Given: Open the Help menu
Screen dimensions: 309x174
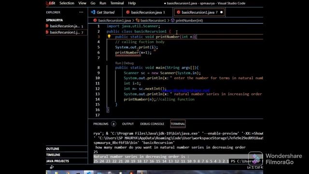Looking at the screenshot, I should tap(132, 3).
